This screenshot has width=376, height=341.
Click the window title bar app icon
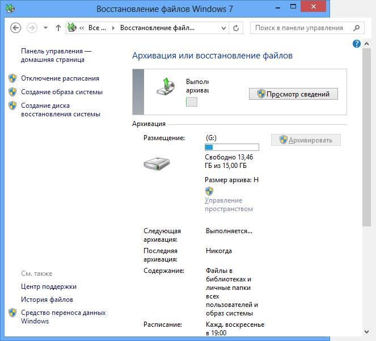pyautogui.click(x=10, y=9)
